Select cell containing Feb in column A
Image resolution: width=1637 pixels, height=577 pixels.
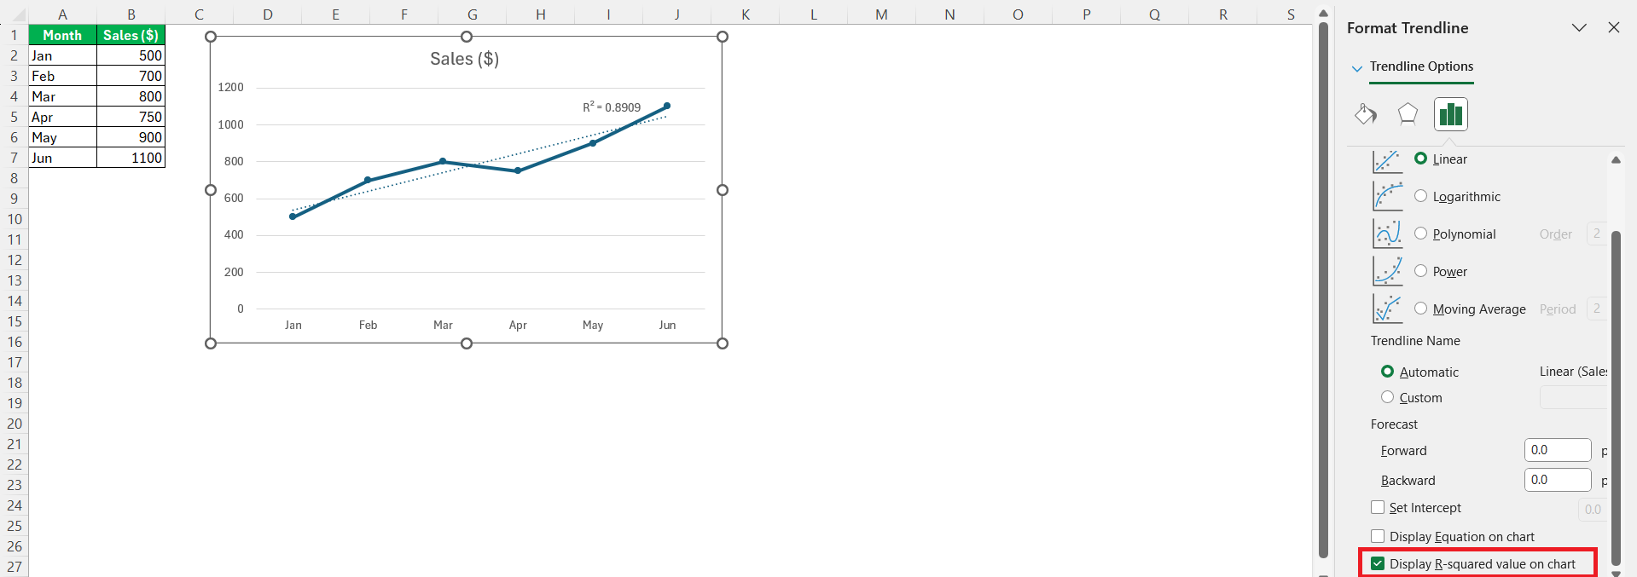(x=62, y=76)
